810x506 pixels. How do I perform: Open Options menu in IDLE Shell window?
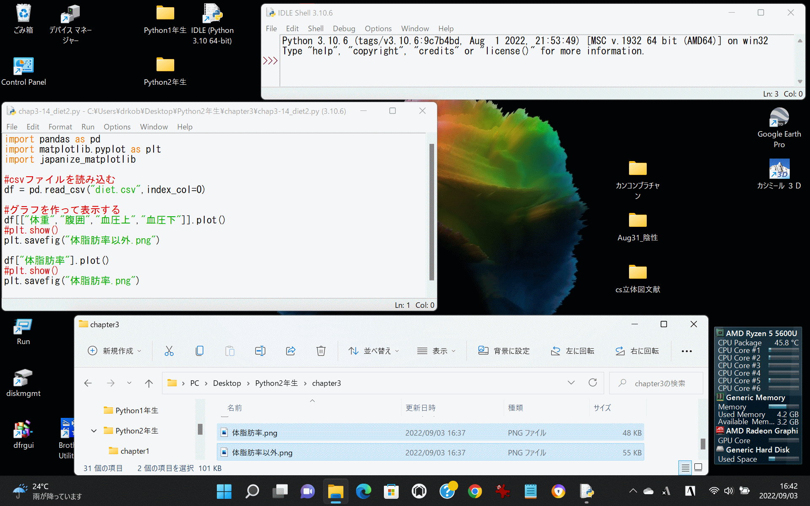point(378,29)
